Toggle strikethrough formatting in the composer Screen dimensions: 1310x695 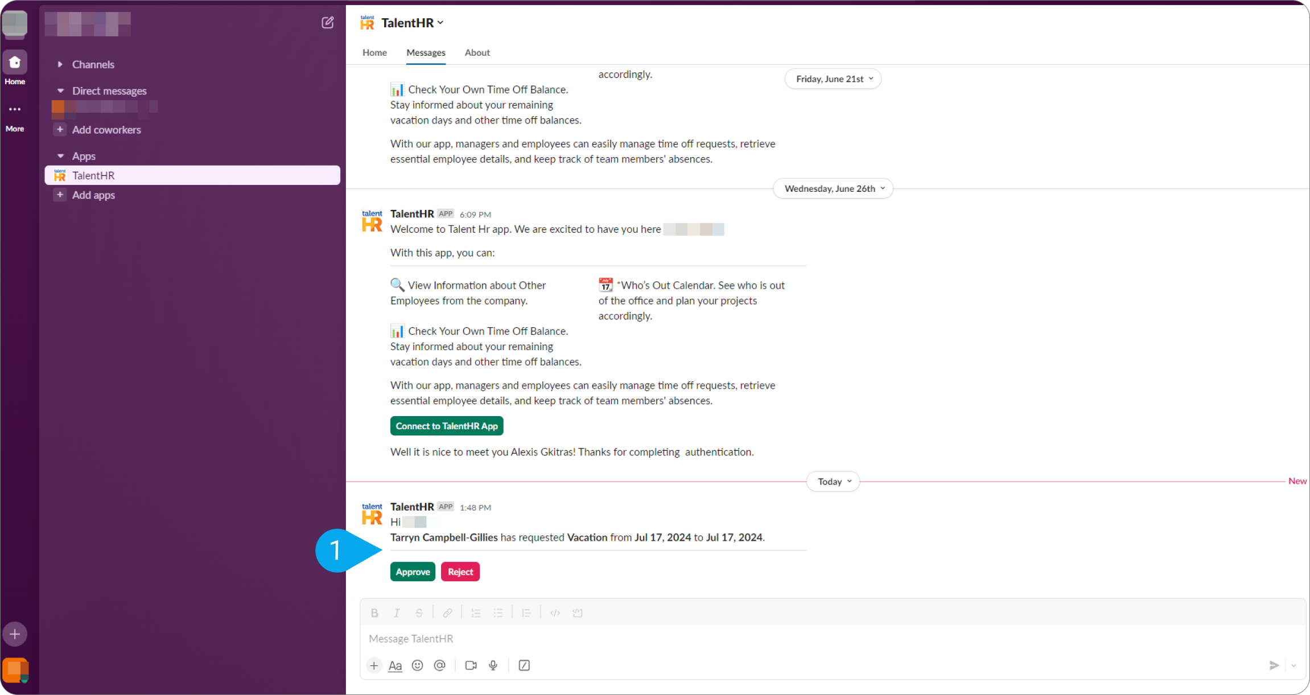click(x=419, y=613)
